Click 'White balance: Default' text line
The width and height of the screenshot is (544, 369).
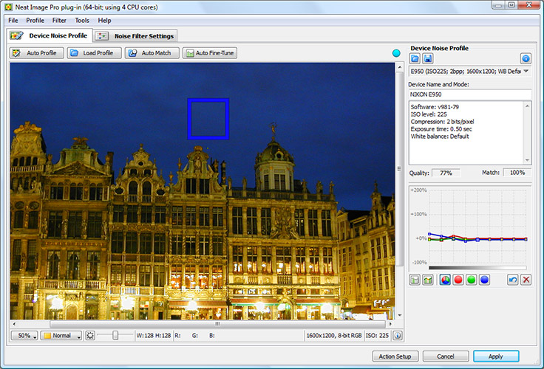click(x=440, y=137)
